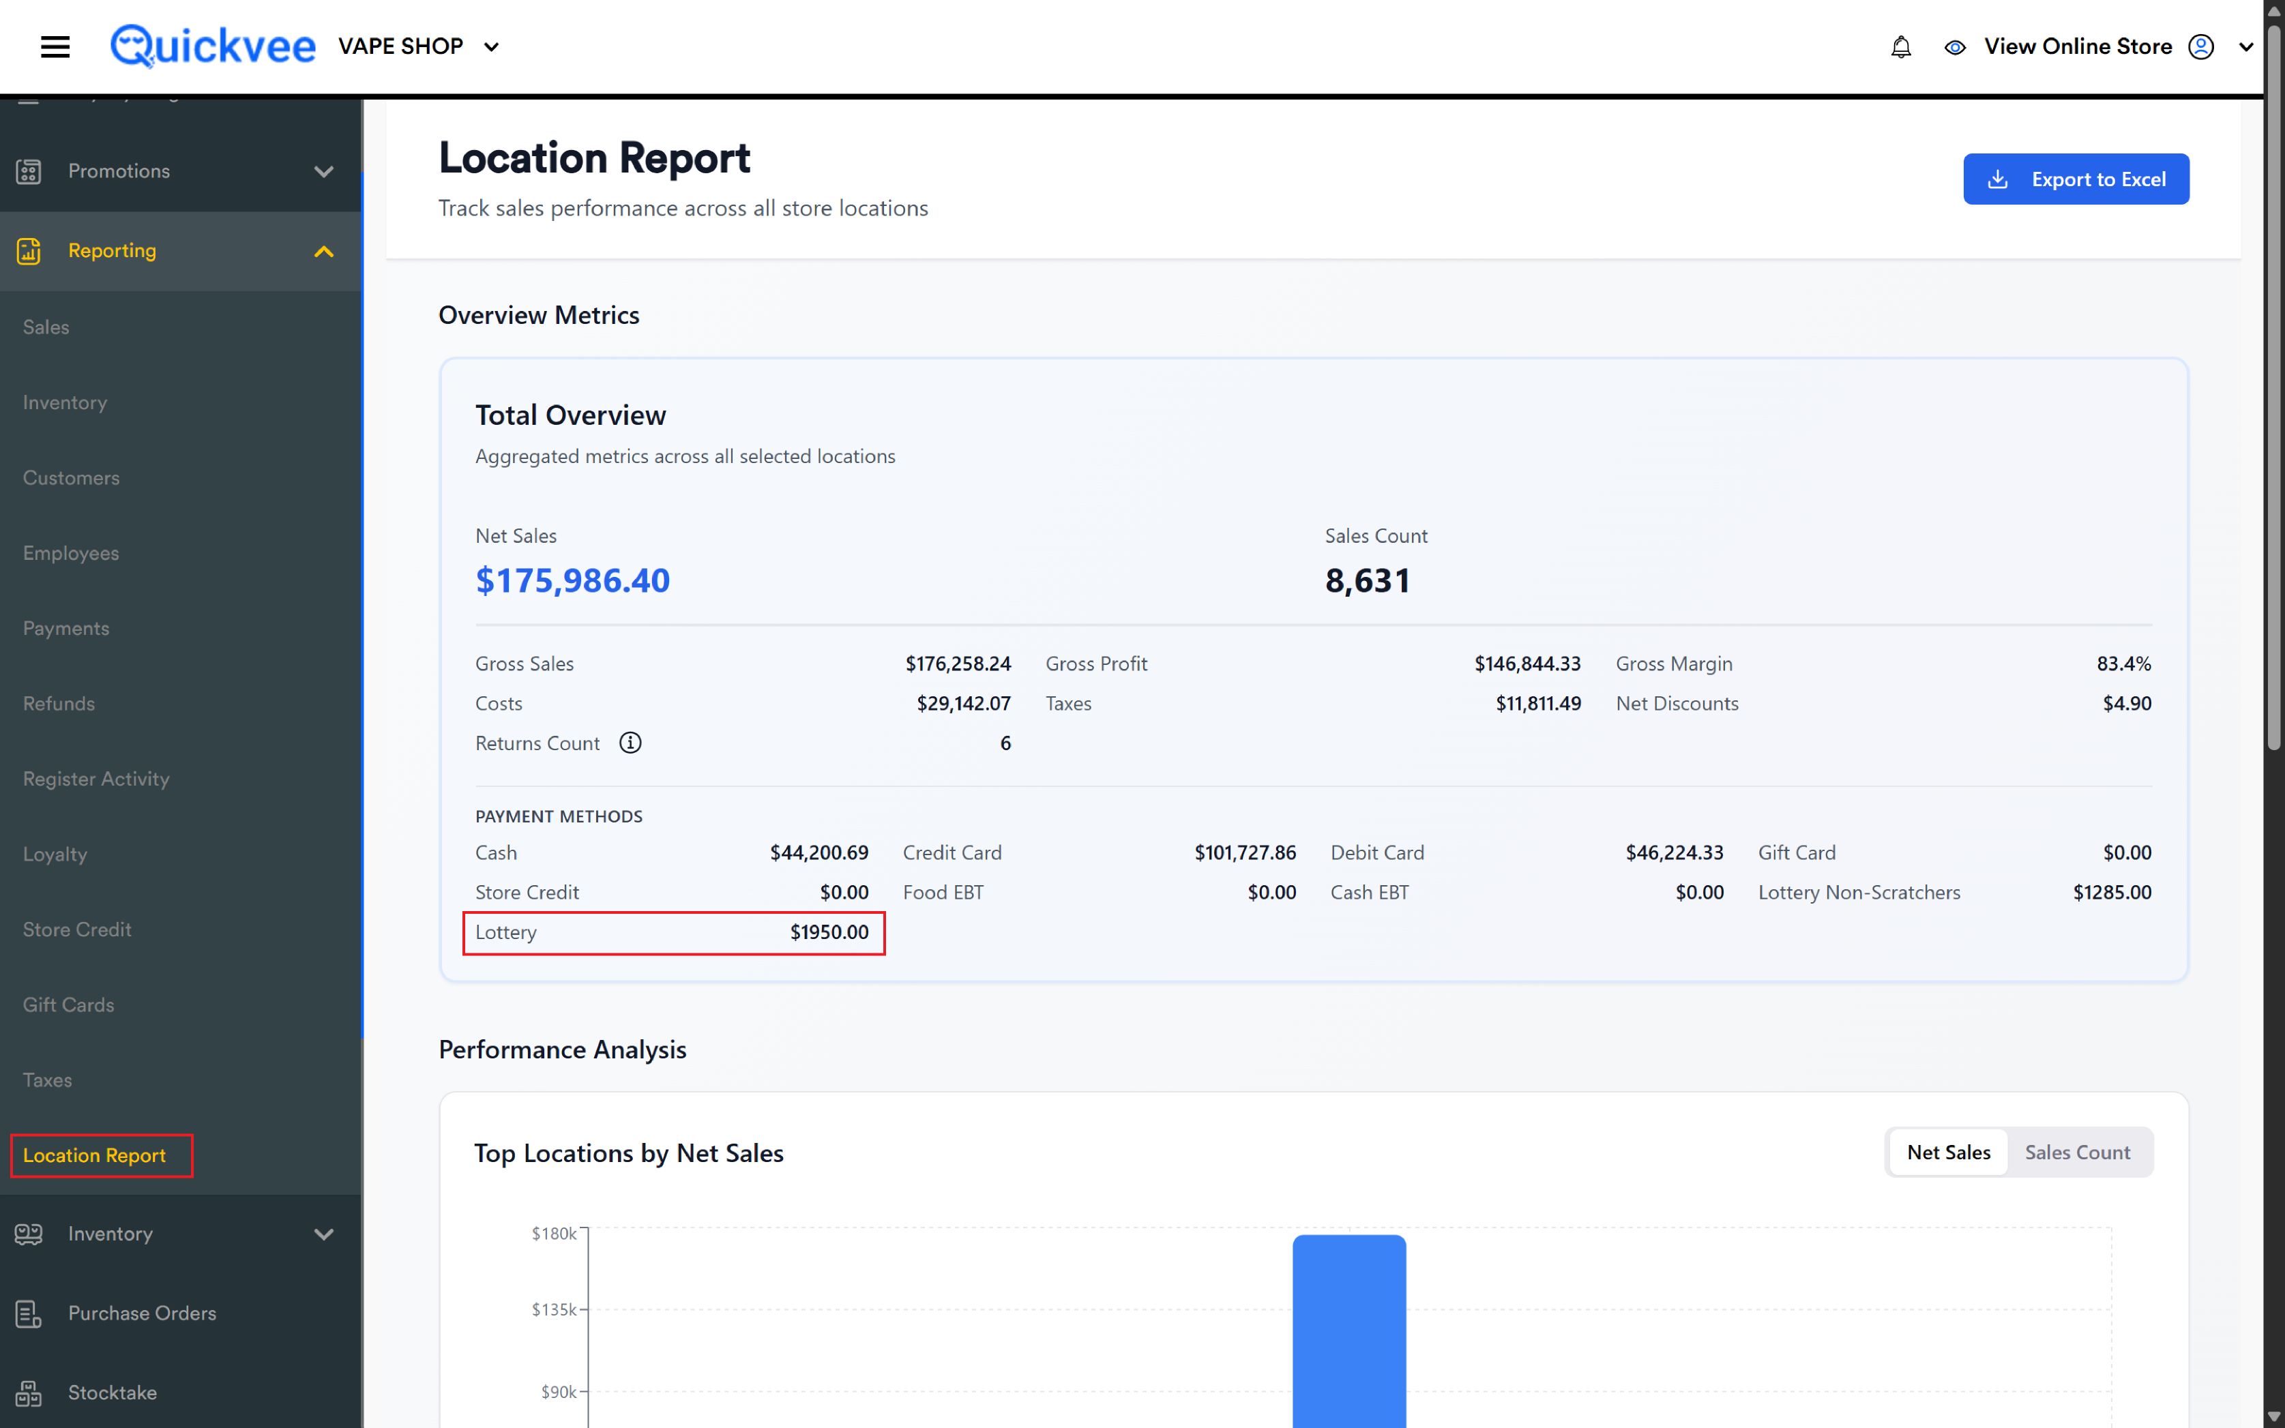Open the Register Activity report
2285x1428 pixels.
pyautogui.click(x=96, y=779)
